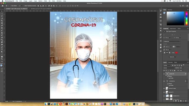Switch to the Swatches tab
Image resolution: width=189 pixels, height=106 pixels.
pyautogui.click(x=170, y=10)
